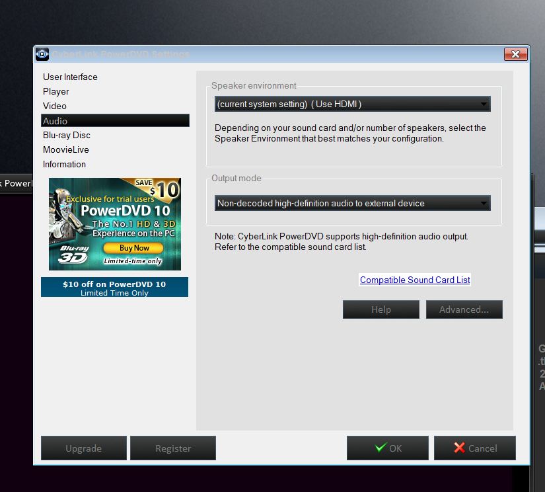Image resolution: width=545 pixels, height=492 pixels.
Task: Open the Compatible Sound Card List link
Action: (x=415, y=280)
